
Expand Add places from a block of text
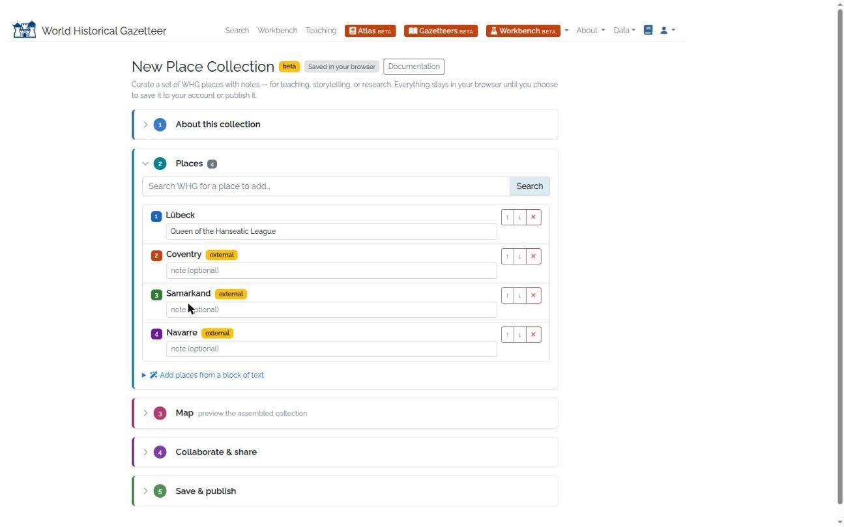tap(203, 375)
